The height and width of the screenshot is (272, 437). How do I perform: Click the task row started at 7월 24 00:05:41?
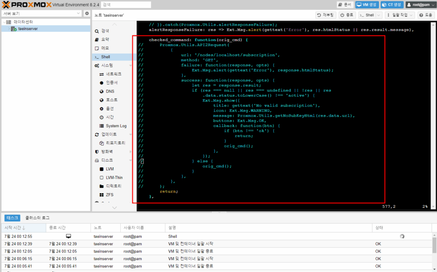point(216,266)
